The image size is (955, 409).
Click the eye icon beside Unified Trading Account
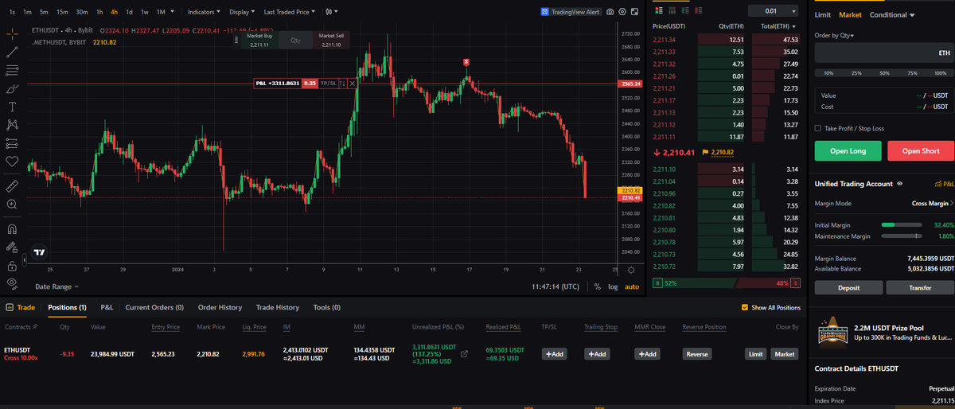(899, 184)
